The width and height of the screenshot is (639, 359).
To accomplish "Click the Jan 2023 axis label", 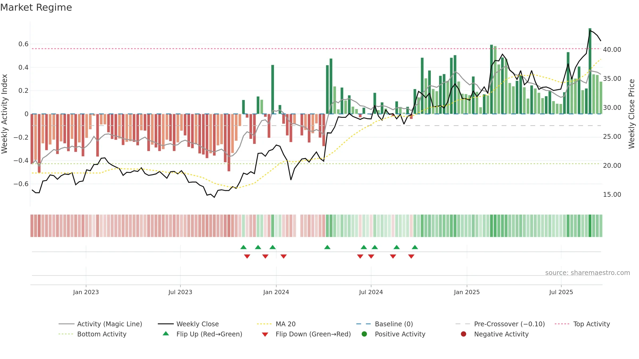I will tap(86, 292).
